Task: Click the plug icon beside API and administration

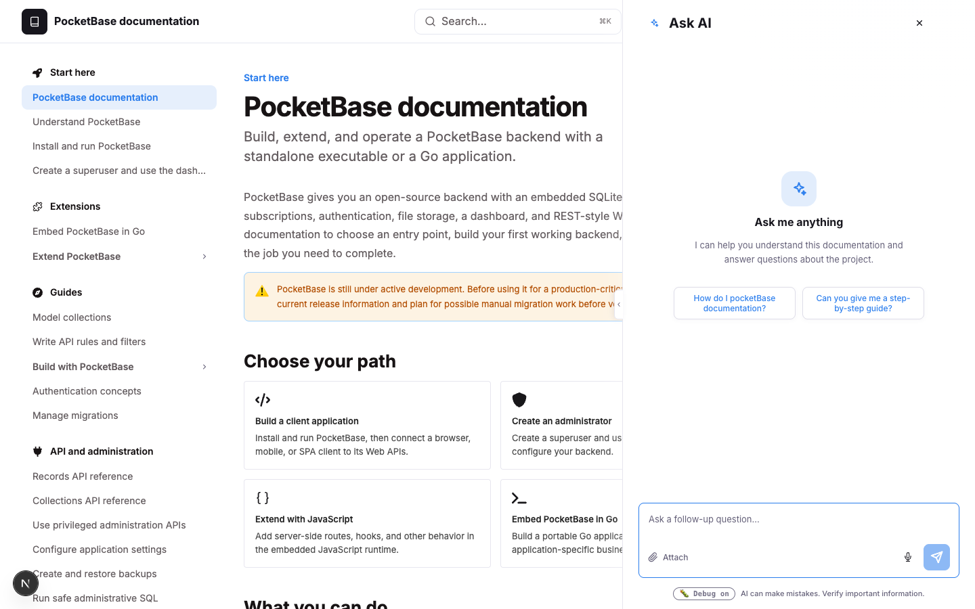Action: click(37, 451)
